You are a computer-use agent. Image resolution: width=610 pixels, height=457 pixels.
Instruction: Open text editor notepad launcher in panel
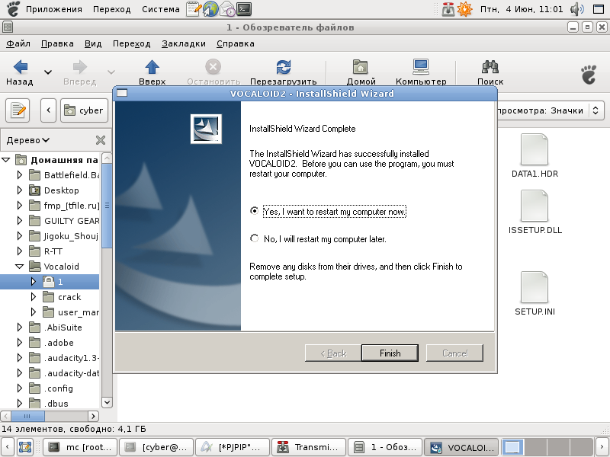[x=194, y=9]
